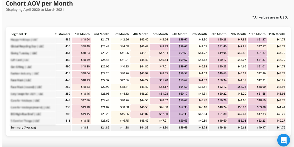This screenshot has height=147, width=294.
Task: Click the 8th Month column header
Action: [x=219, y=34]
